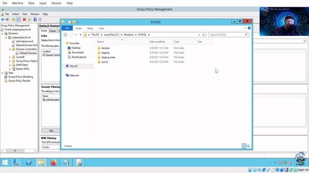This screenshot has width=309, height=173.
Task: Select Recent places in Explorer sidebar
Action: tap(79, 57)
